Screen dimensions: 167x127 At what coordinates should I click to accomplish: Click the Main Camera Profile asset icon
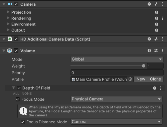click(73, 79)
